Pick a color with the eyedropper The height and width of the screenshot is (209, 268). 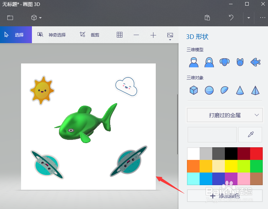click(x=250, y=135)
